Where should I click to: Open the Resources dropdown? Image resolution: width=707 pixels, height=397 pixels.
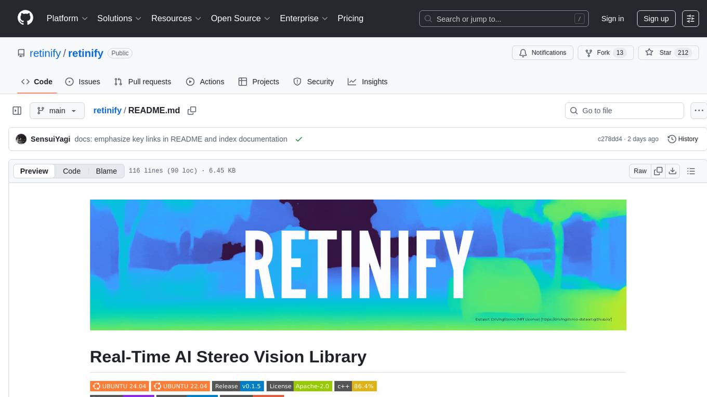pos(176,18)
